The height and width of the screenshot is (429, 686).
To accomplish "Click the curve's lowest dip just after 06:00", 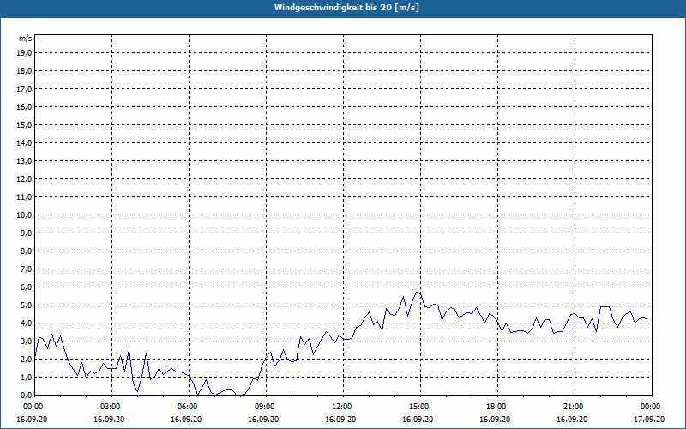I will [197, 394].
